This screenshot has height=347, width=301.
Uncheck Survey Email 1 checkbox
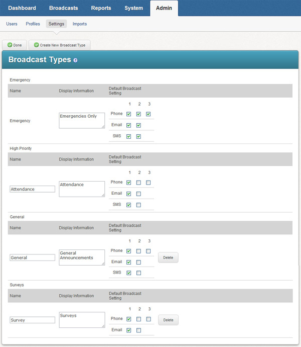pos(128,330)
